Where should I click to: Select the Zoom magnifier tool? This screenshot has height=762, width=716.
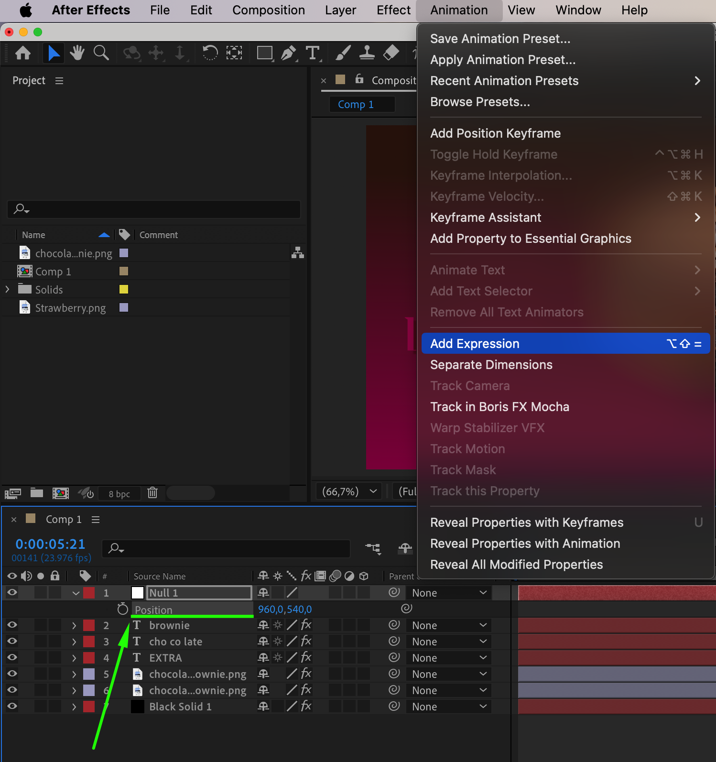tap(101, 53)
